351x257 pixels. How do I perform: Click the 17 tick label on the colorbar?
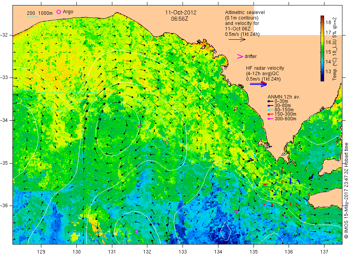coord(328,32)
